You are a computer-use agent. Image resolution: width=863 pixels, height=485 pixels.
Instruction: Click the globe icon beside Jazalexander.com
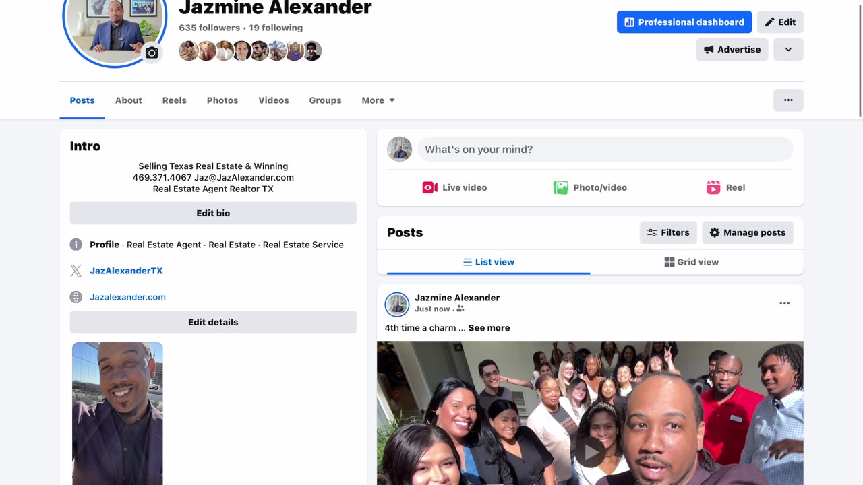[x=76, y=297]
